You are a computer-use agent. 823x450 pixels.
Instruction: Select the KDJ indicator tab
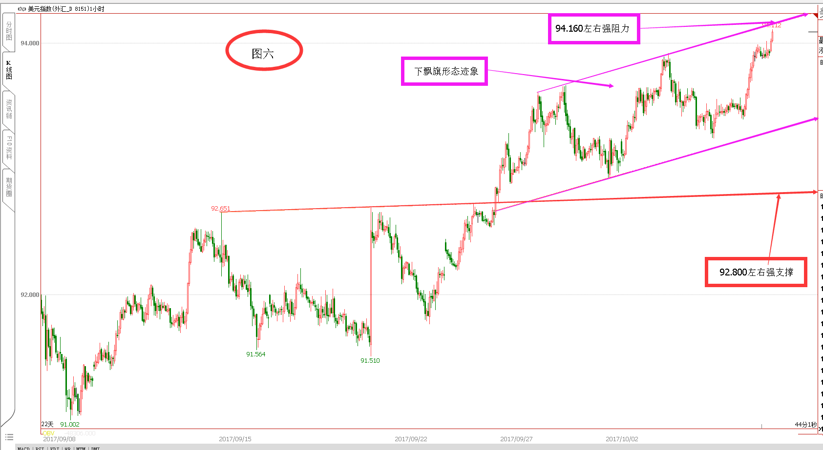click(54, 448)
